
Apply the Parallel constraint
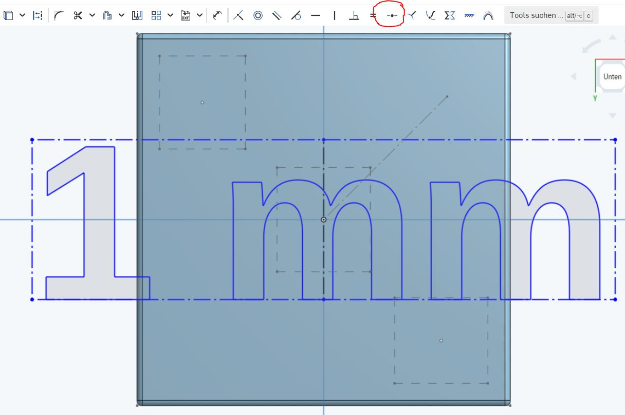point(277,15)
